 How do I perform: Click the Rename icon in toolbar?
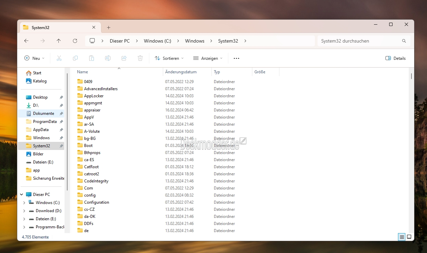[x=108, y=58]
